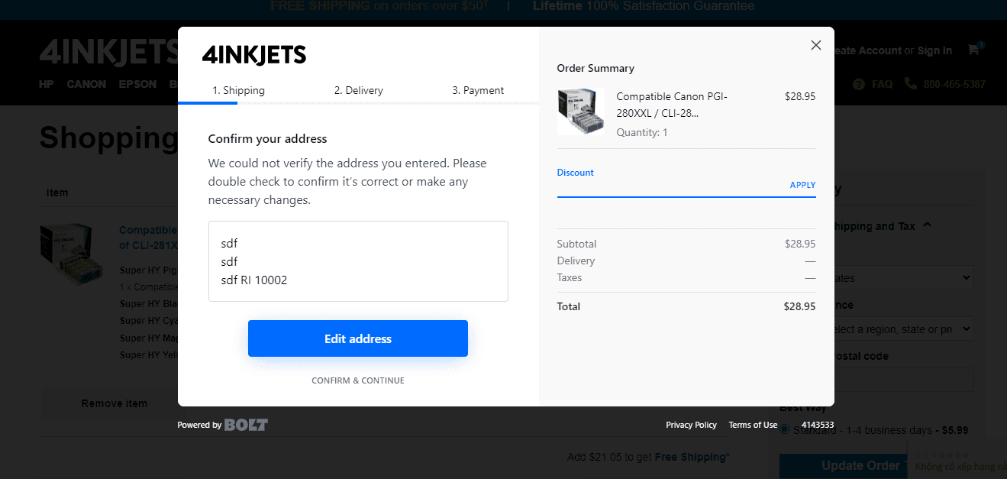This screenshot has width=1007, height=479.
Task: Open FAQ help icon in header
Action: [859, 84]
